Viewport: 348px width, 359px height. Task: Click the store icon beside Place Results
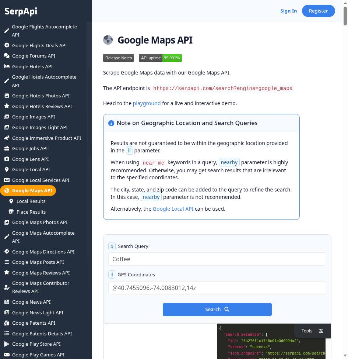tap(11, 212)
